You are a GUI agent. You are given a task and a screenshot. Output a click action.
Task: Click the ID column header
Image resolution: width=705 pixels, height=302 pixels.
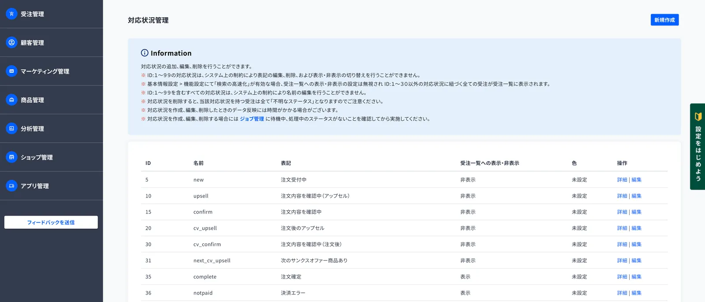[x=148, y=163]
